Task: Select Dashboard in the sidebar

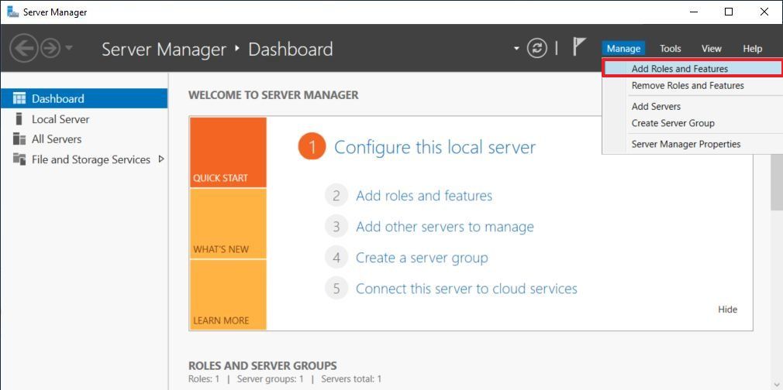Action: (x=84, y=98)
